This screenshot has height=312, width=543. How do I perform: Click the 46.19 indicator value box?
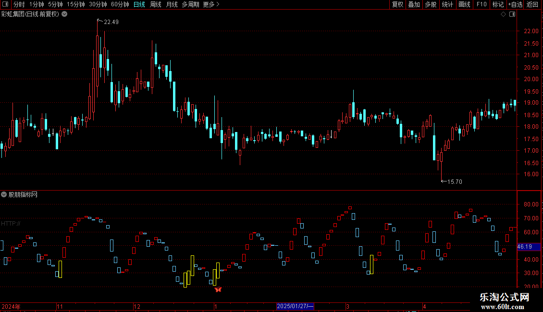(x=529, y=247)
